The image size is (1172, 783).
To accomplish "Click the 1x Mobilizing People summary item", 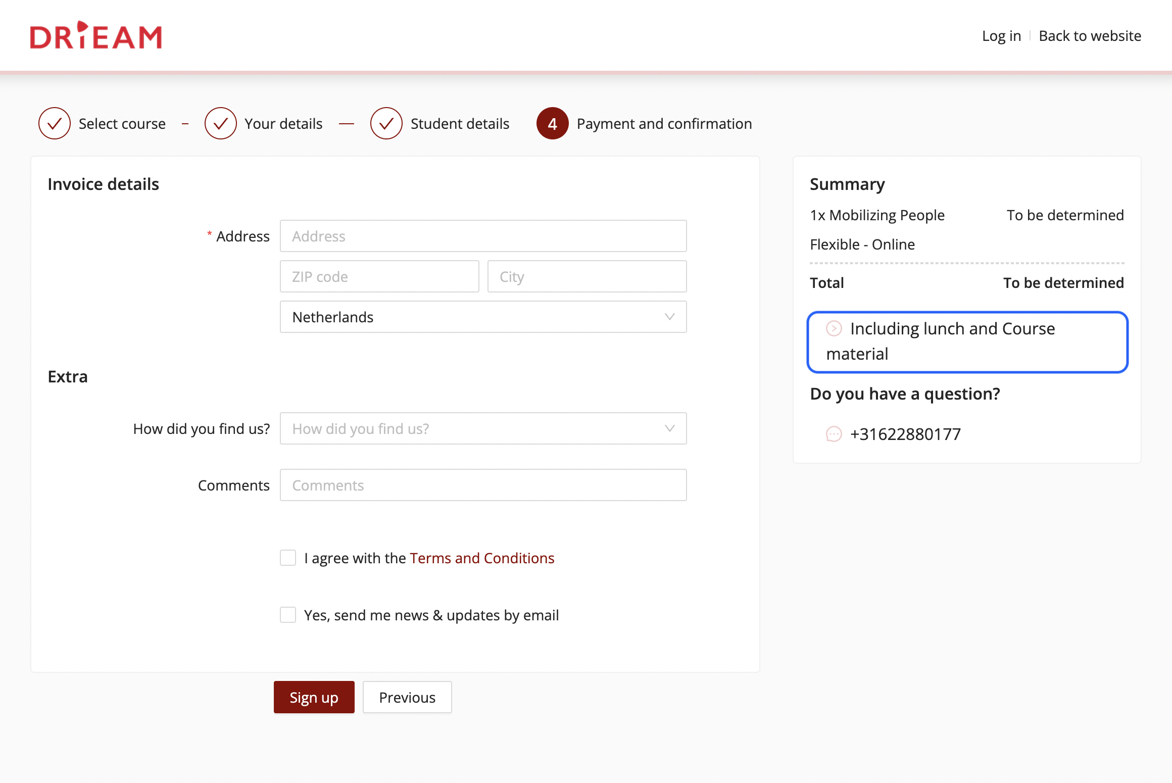I will [877, 215].
